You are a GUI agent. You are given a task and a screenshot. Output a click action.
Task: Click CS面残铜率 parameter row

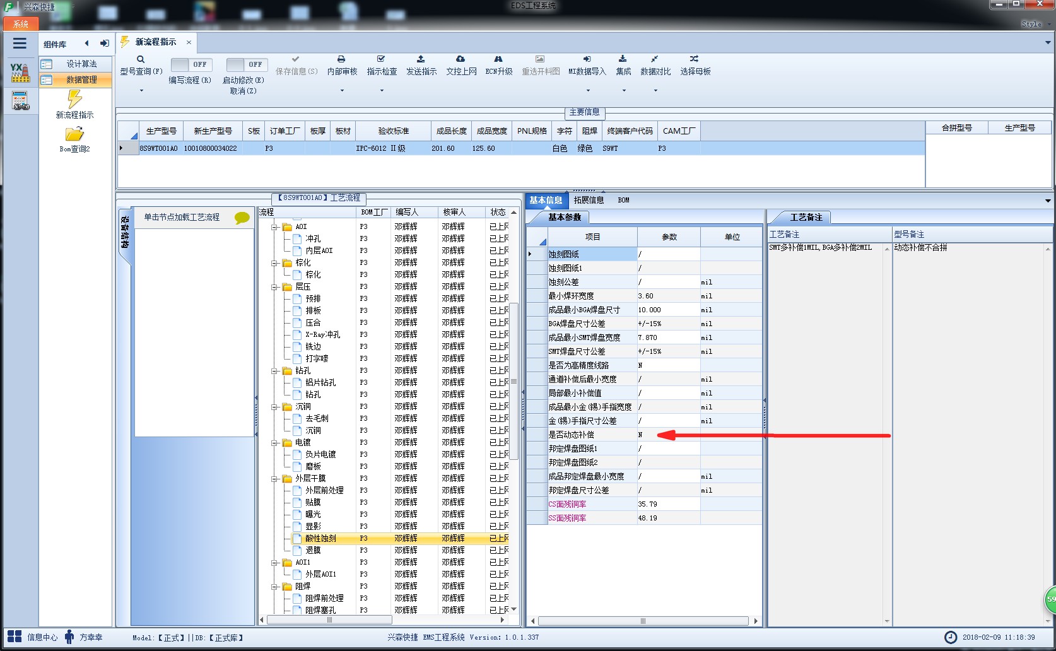645,504
